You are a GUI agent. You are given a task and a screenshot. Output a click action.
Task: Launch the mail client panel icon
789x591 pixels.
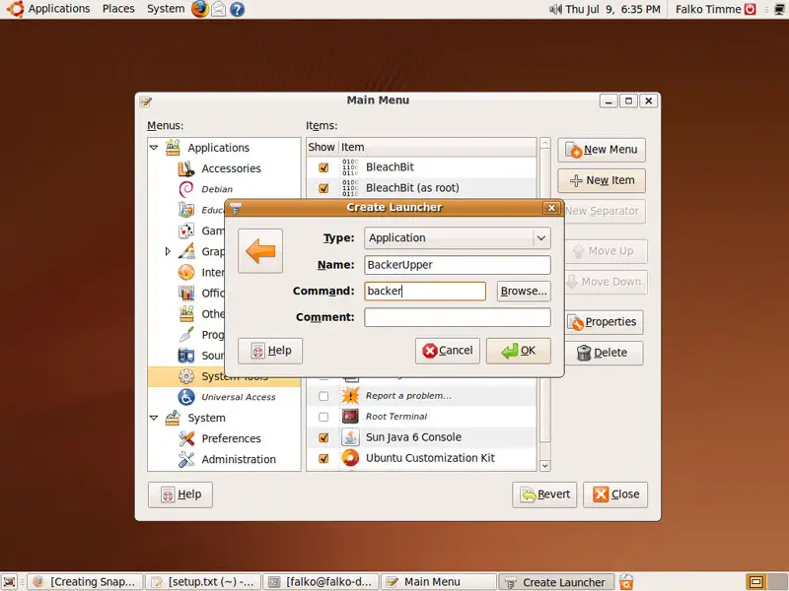click(218, 9)
